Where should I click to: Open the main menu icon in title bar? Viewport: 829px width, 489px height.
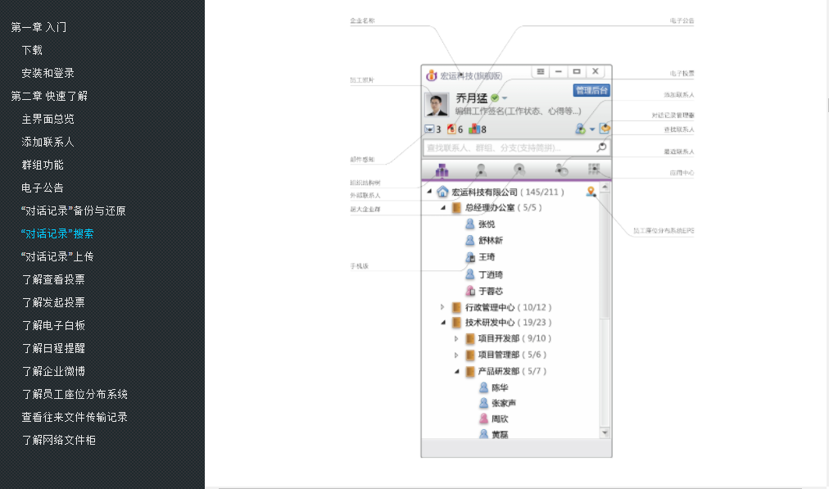coord(541,71)
